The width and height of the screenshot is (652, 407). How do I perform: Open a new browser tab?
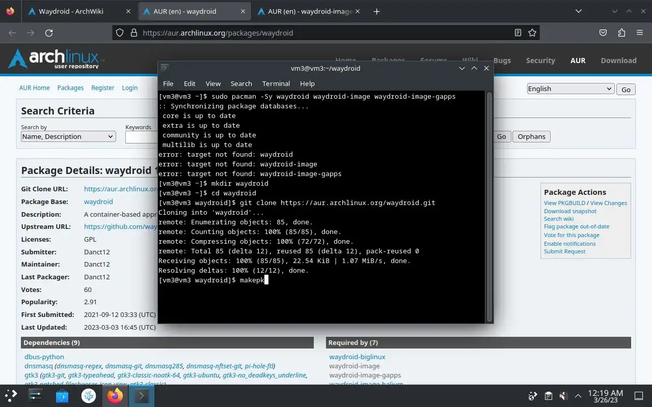coord(376,11)
